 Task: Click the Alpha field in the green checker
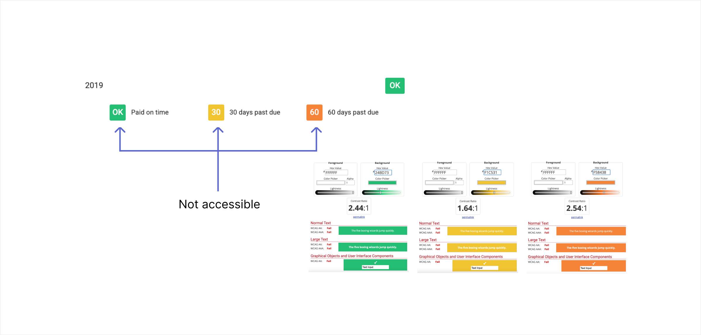point(350,183)
